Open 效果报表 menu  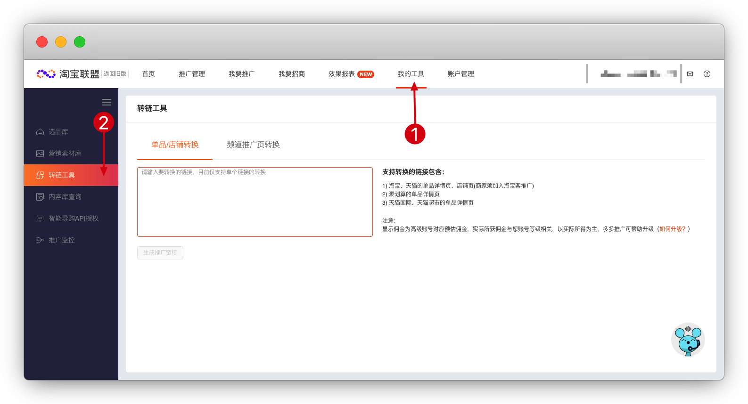point(342,74)
